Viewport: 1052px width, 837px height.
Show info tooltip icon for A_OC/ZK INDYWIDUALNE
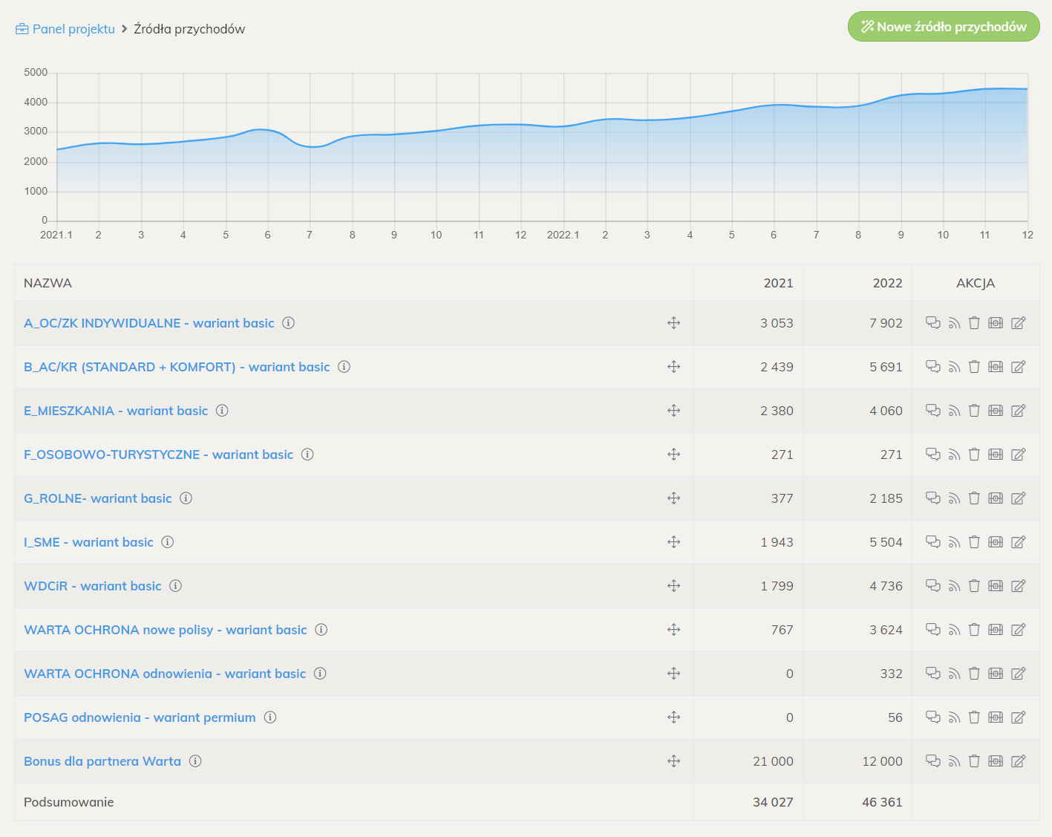coord(289,323)
